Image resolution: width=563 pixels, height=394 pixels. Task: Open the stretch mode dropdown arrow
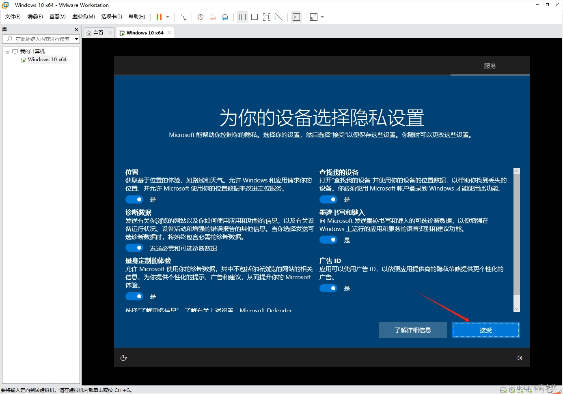coord(322,17)
